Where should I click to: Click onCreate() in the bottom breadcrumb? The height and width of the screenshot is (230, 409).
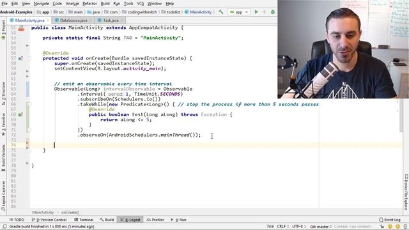pos(70,213)
